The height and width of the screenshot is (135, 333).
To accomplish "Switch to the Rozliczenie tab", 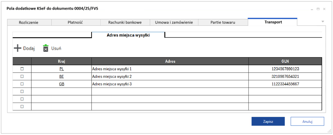I will (x=29, y=22).
